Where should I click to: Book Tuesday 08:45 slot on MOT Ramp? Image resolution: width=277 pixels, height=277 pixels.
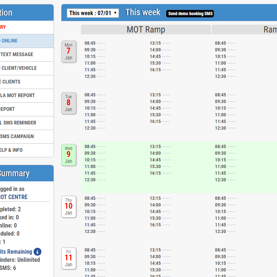(95, 95)
